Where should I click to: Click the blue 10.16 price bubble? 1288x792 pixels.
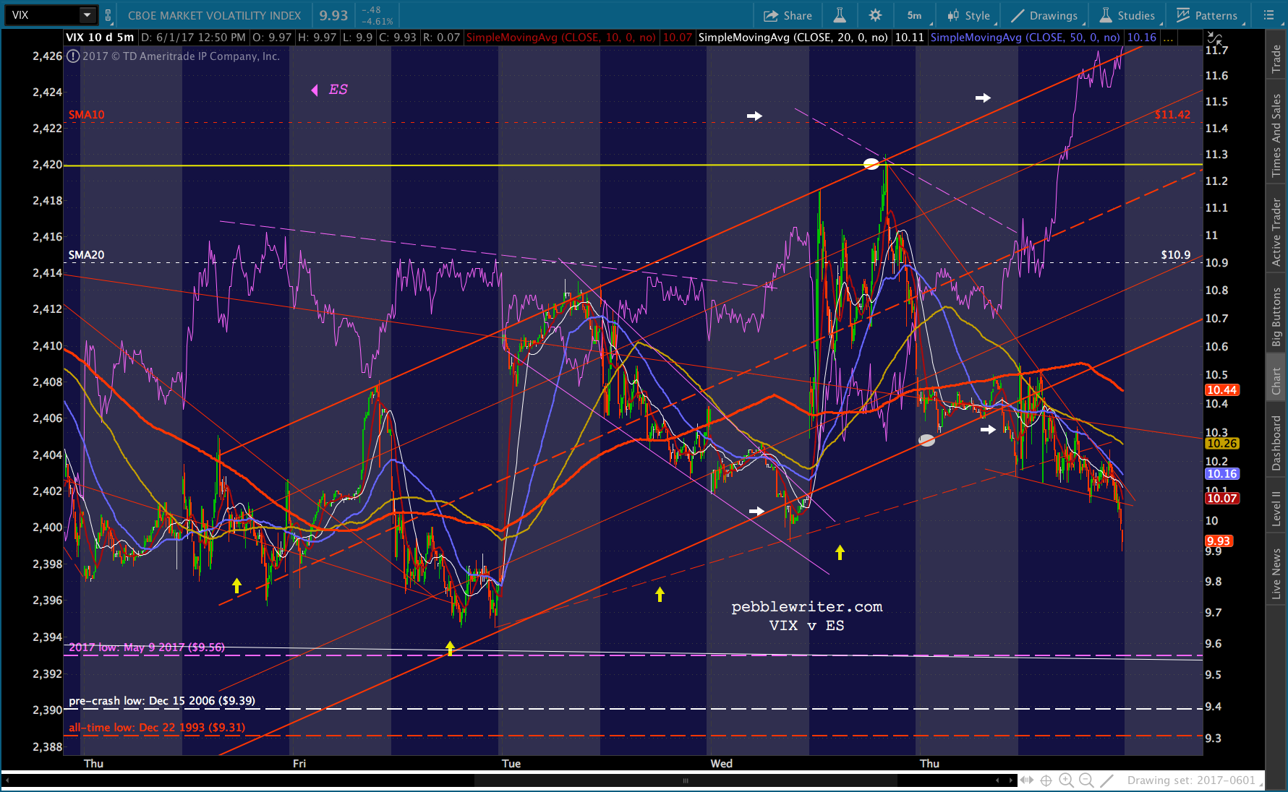tap(1221, 474)
